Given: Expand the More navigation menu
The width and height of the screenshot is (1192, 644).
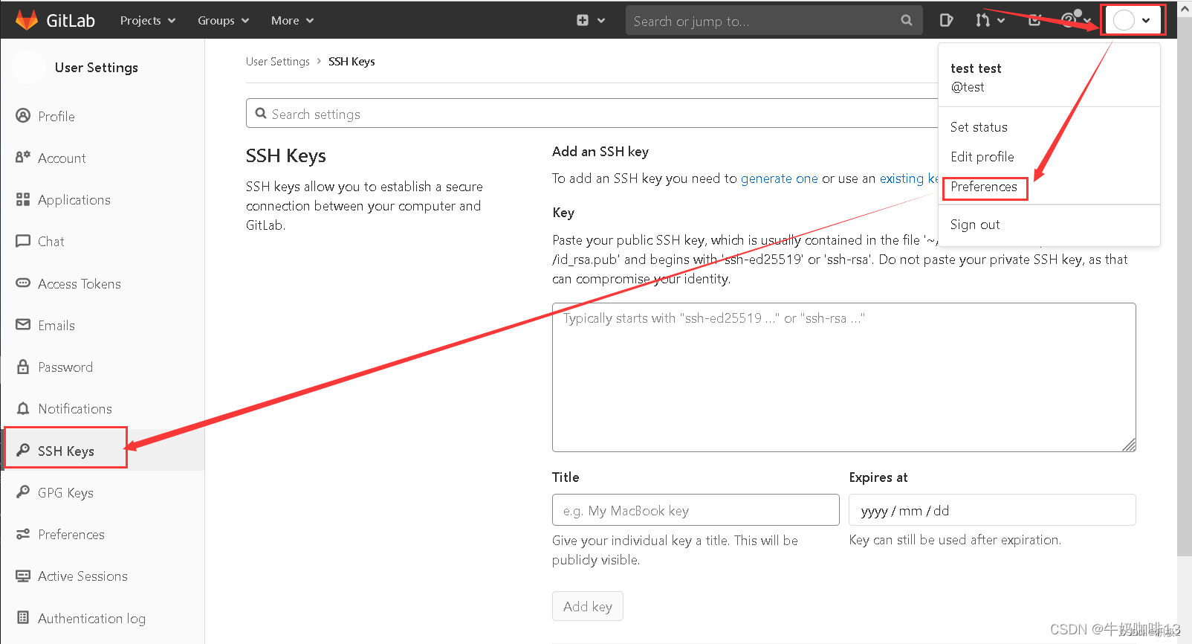Looking at the screenshot, I should 292,21.
